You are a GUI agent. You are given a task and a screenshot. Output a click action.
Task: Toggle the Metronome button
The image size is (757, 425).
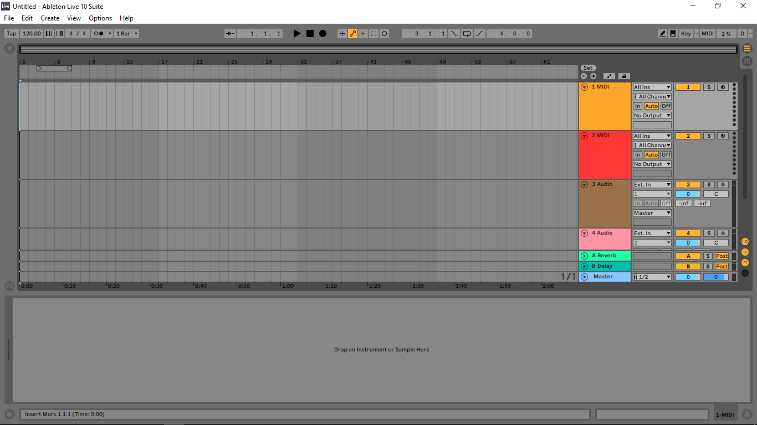[101, 34]
